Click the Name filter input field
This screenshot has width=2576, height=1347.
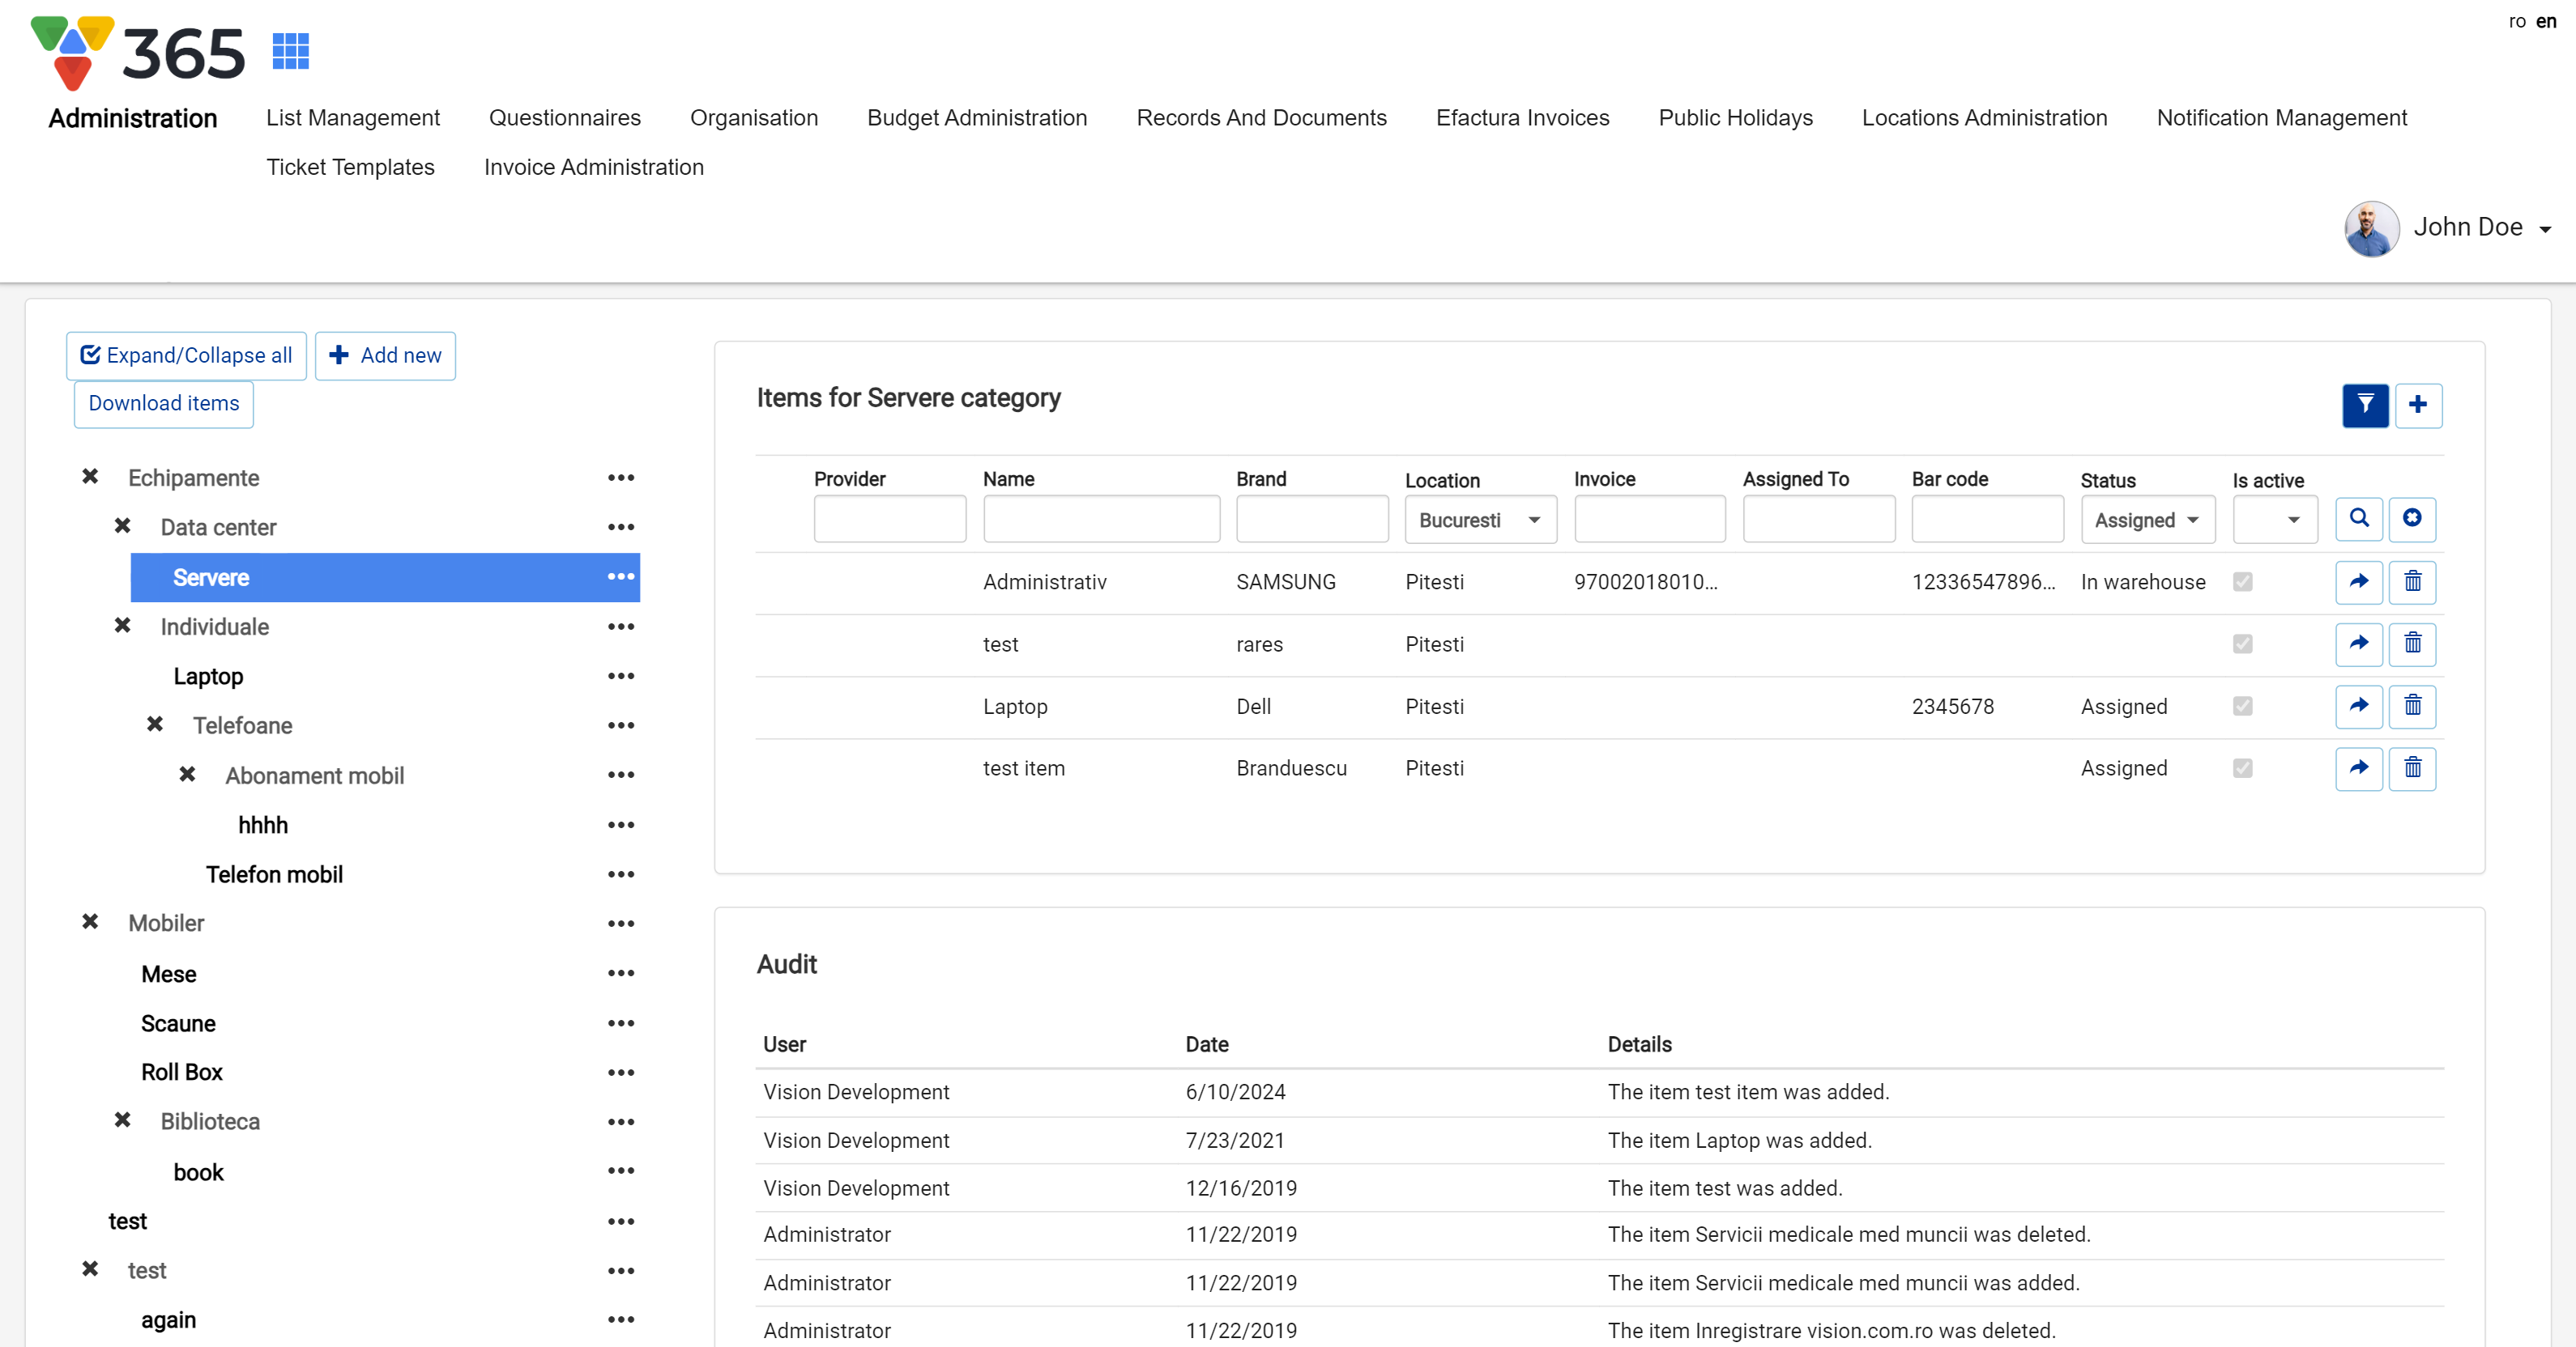click(x=1100, y=520)
